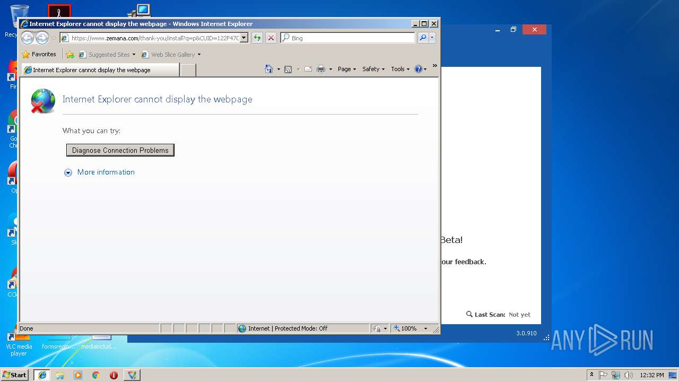Click the More information link text
The width and height of the screenshot is (679, 382).
pos(106,172)
